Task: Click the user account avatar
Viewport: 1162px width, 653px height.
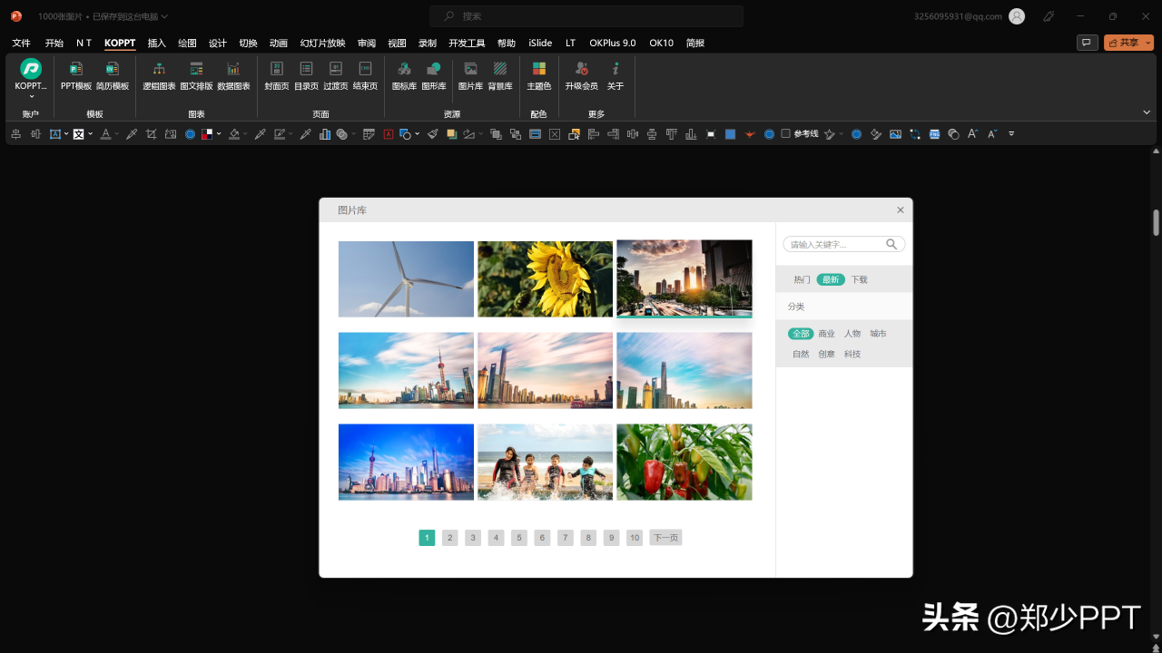Action: click(1017, 16)
